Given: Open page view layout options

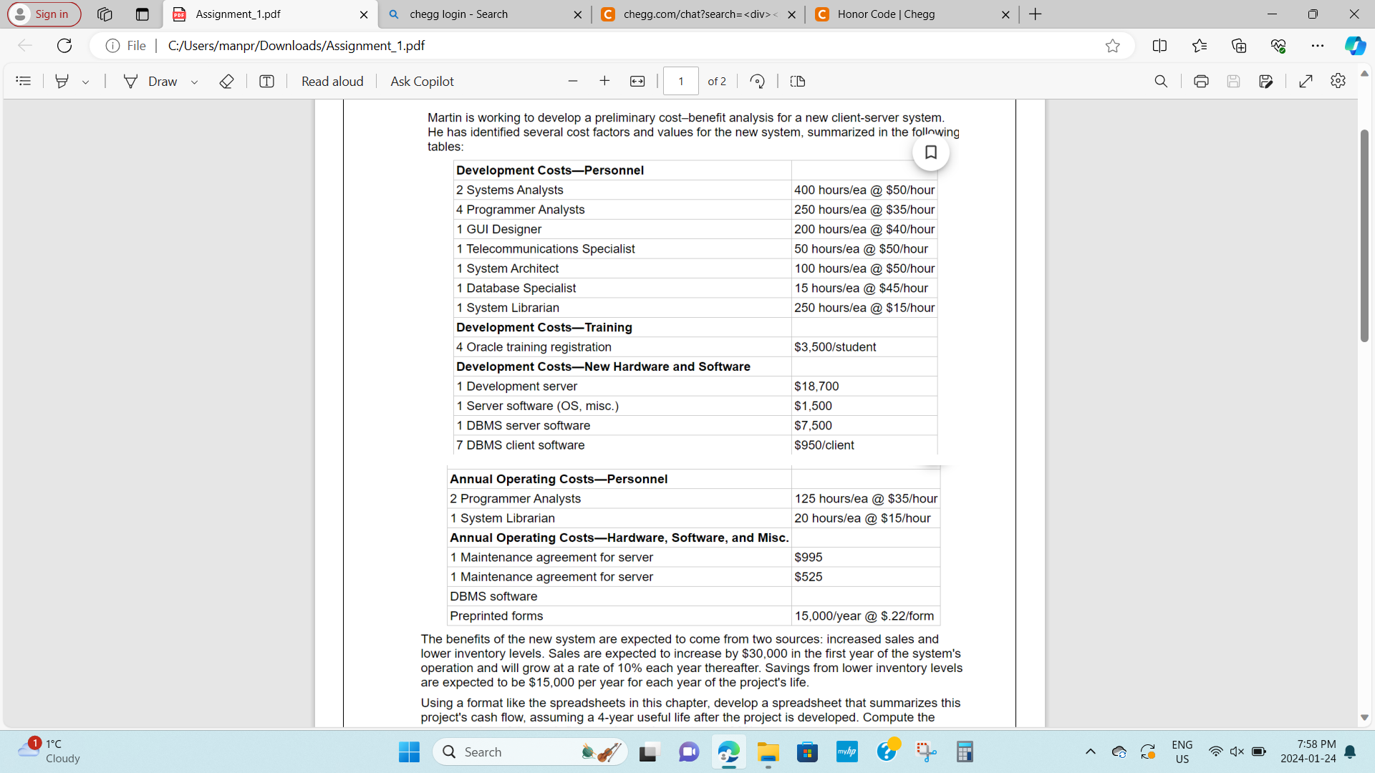Looking at the screenshot, I should (798, 81).
